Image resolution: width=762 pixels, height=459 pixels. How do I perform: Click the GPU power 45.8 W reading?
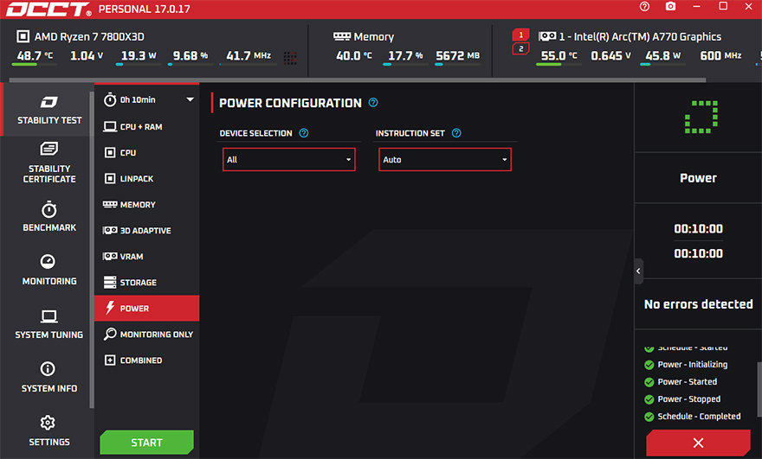pos(663,56)
